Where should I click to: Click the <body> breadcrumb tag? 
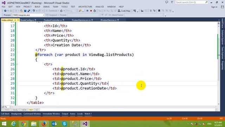click(15, 110)
